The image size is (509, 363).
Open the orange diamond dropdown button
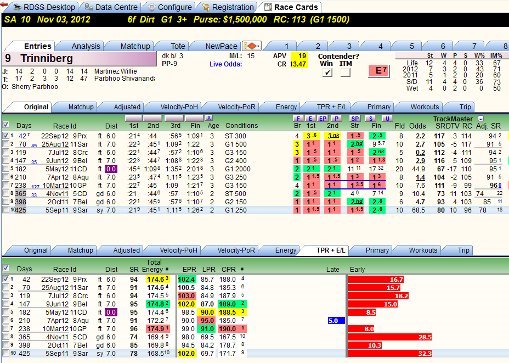click(x=252, y=46)
